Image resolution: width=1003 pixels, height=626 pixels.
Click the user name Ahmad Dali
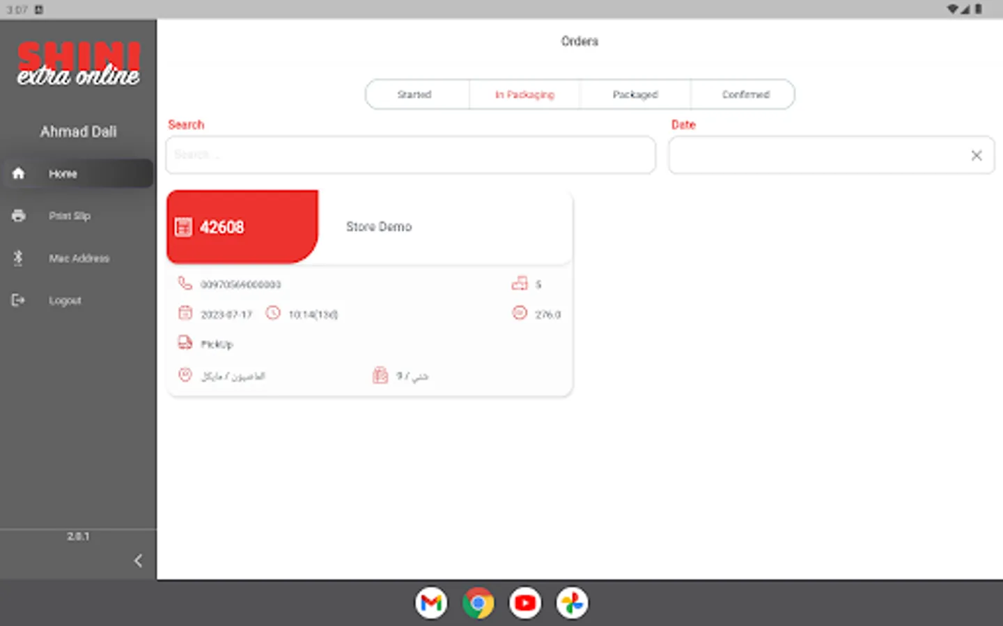coord(78,131)
